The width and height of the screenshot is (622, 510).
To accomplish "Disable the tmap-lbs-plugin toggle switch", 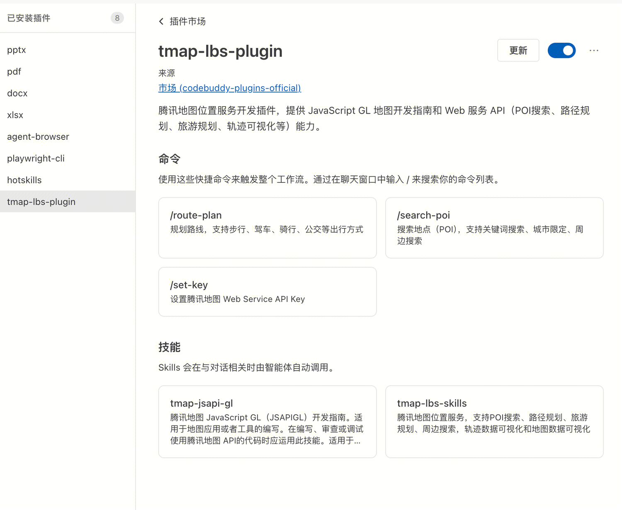I will pyautogui.click(x=561, y=51).
